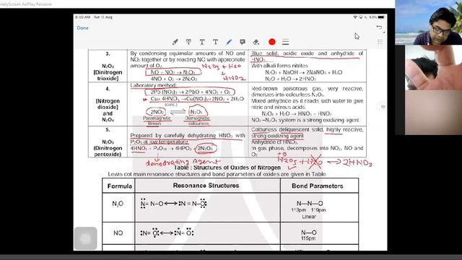Click the 'Diamagnetic' label

(x=197, y=118)
